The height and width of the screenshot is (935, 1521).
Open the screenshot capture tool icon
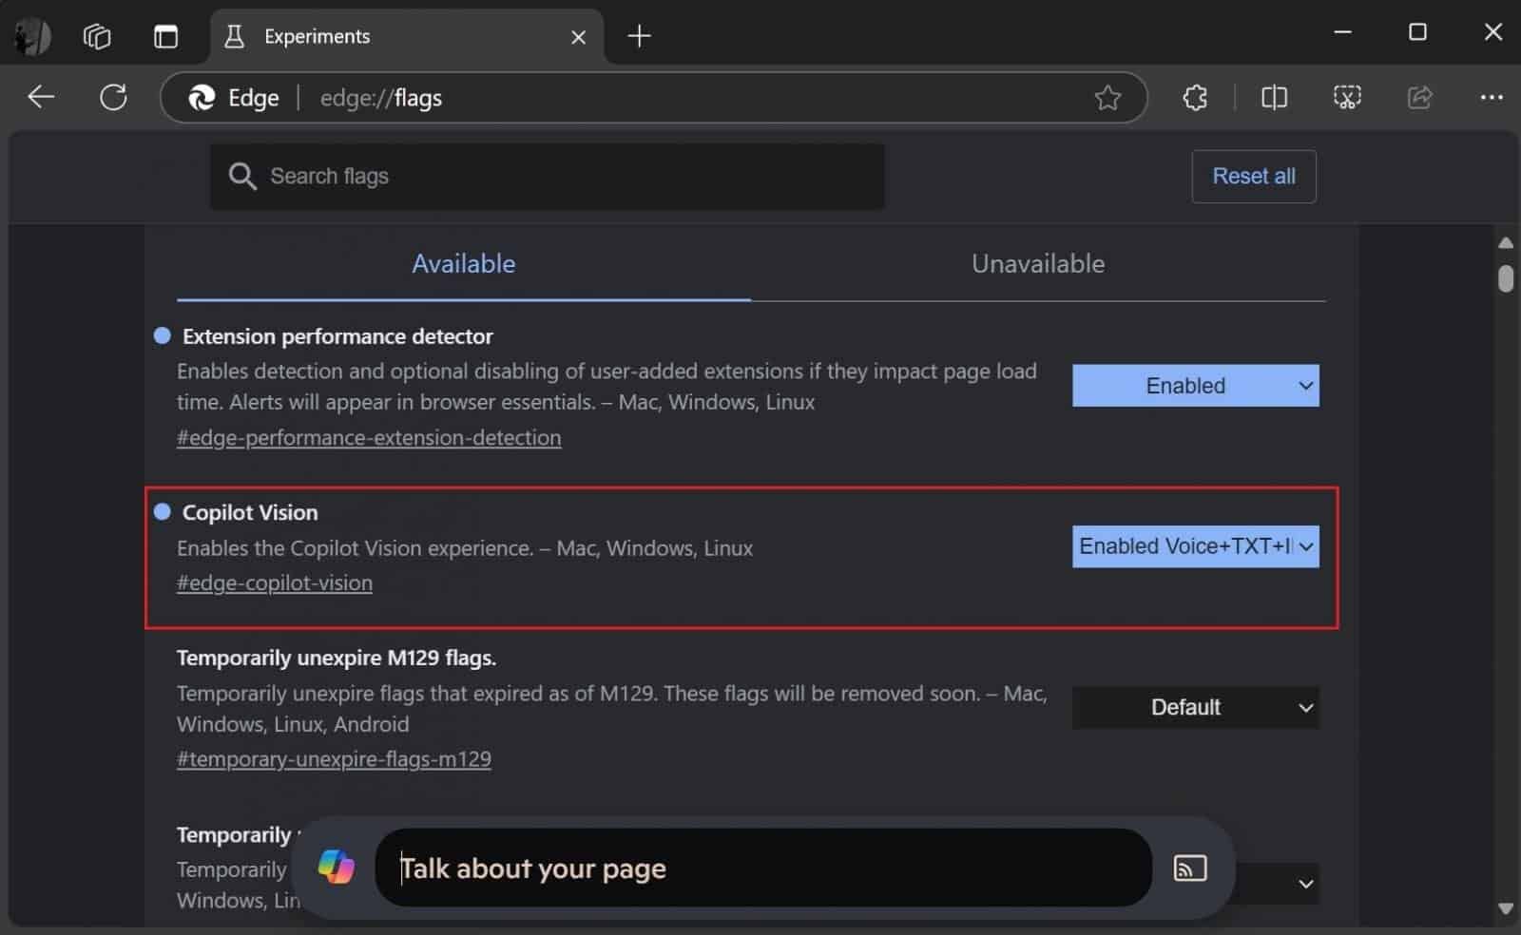click(x=1347, y=97)
